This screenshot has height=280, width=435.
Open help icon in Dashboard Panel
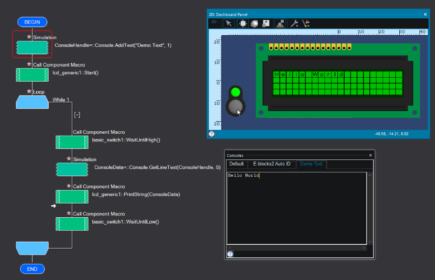(x=212, y=134)
